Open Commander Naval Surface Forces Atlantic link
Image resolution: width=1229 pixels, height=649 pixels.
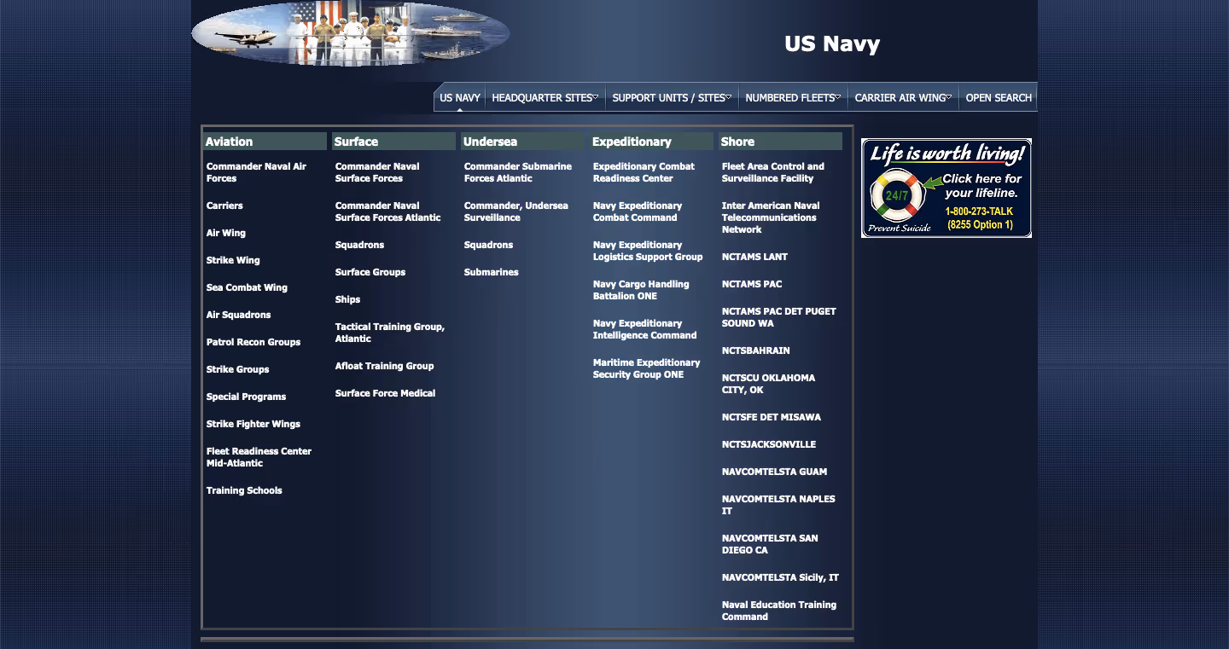coord(388,212)
